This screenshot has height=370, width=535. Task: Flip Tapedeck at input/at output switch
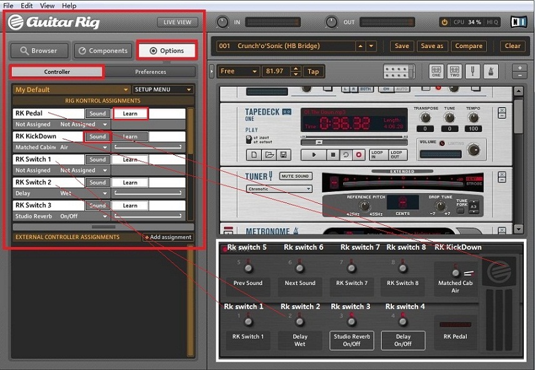click(249, 139)
